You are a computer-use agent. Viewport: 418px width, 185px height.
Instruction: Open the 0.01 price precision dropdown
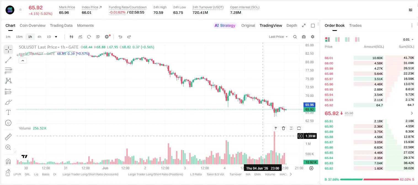click(x=408, y=39)
